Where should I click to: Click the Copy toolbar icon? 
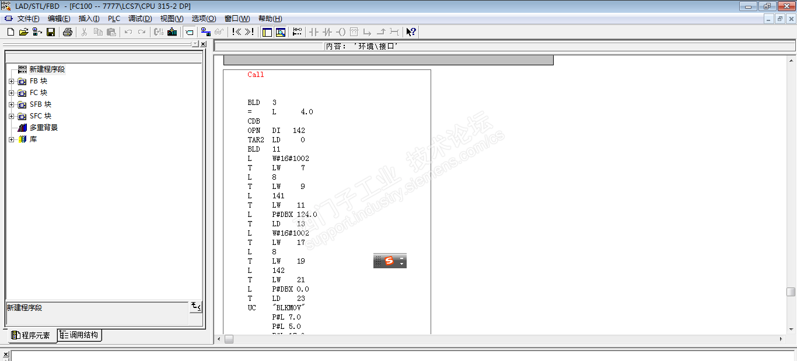point(98,32)
